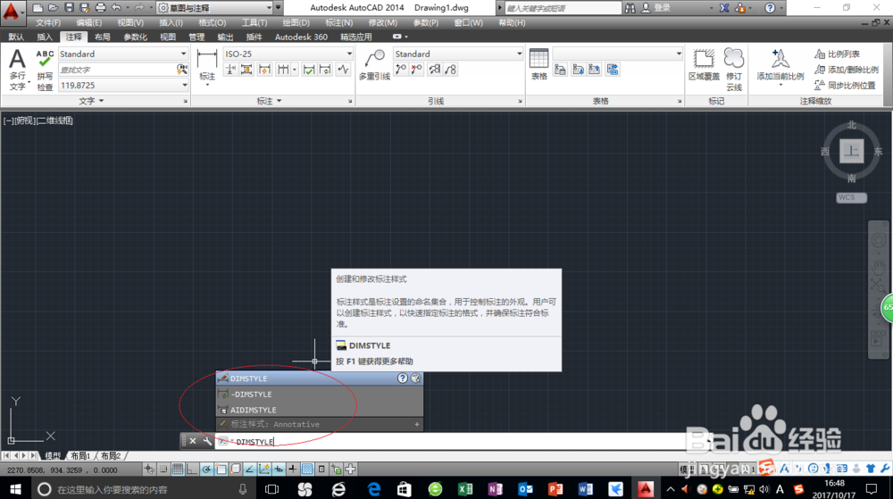Switch to the 管理 ribbon tab

click(196, 37)
